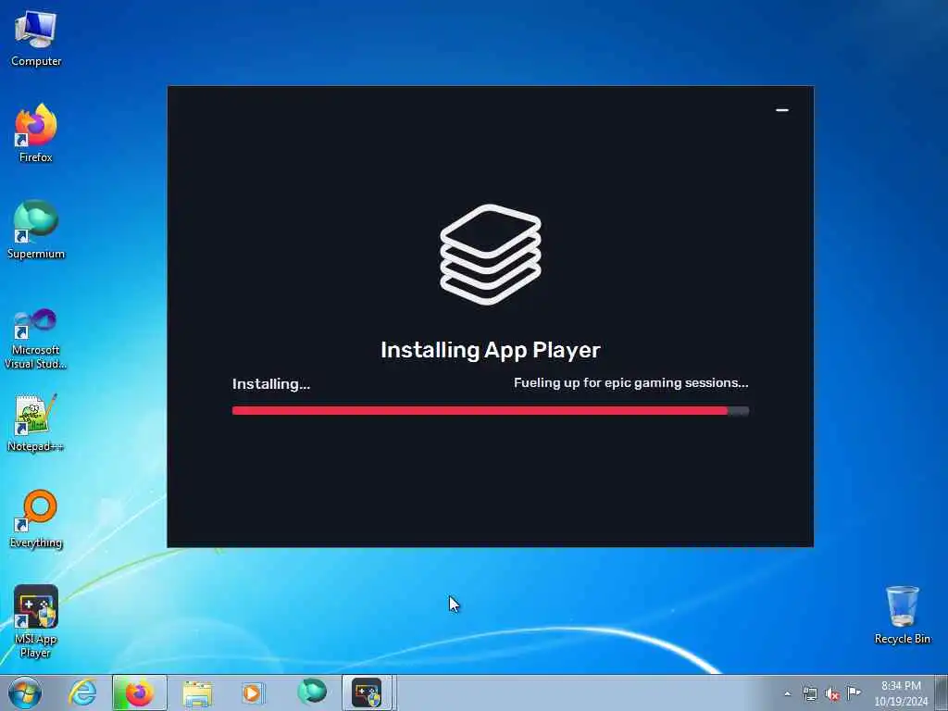This screenshot has height=711, width=948.
Task: Minimize the App Player installer window
Action: [781, 110]
